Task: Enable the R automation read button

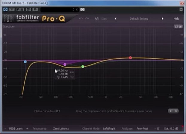Action: (x=18, y=9)
